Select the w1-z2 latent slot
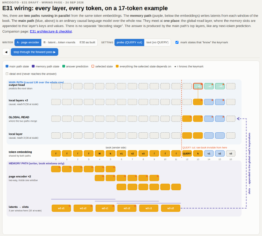 click(x=83, y=208)
